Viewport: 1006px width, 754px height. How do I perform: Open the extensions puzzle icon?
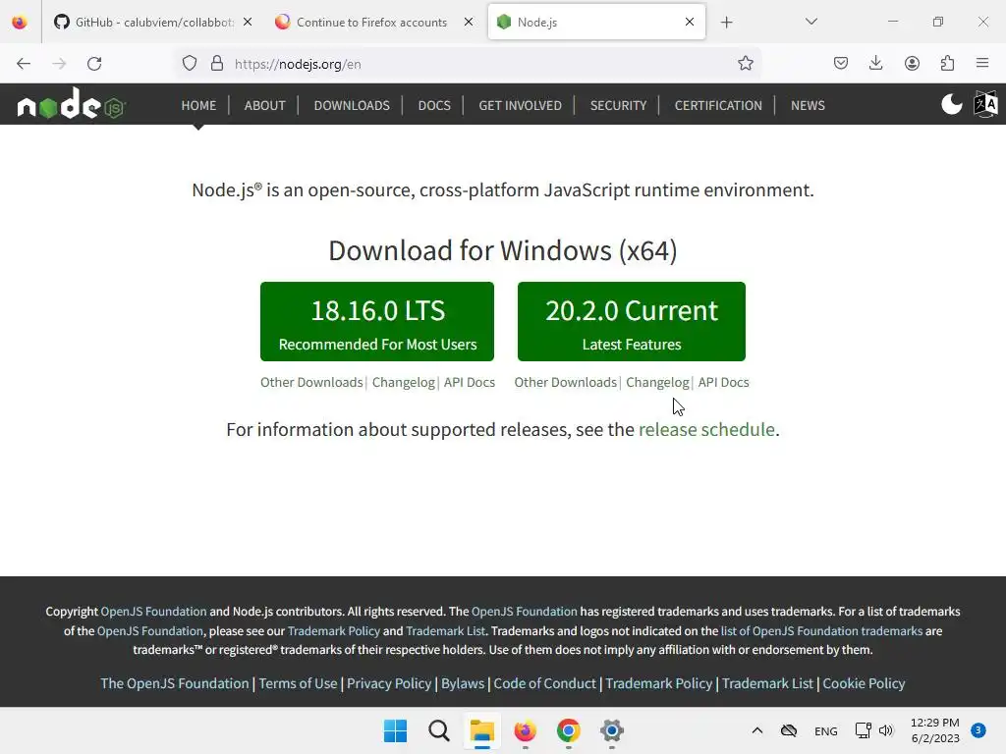point(947,64)
